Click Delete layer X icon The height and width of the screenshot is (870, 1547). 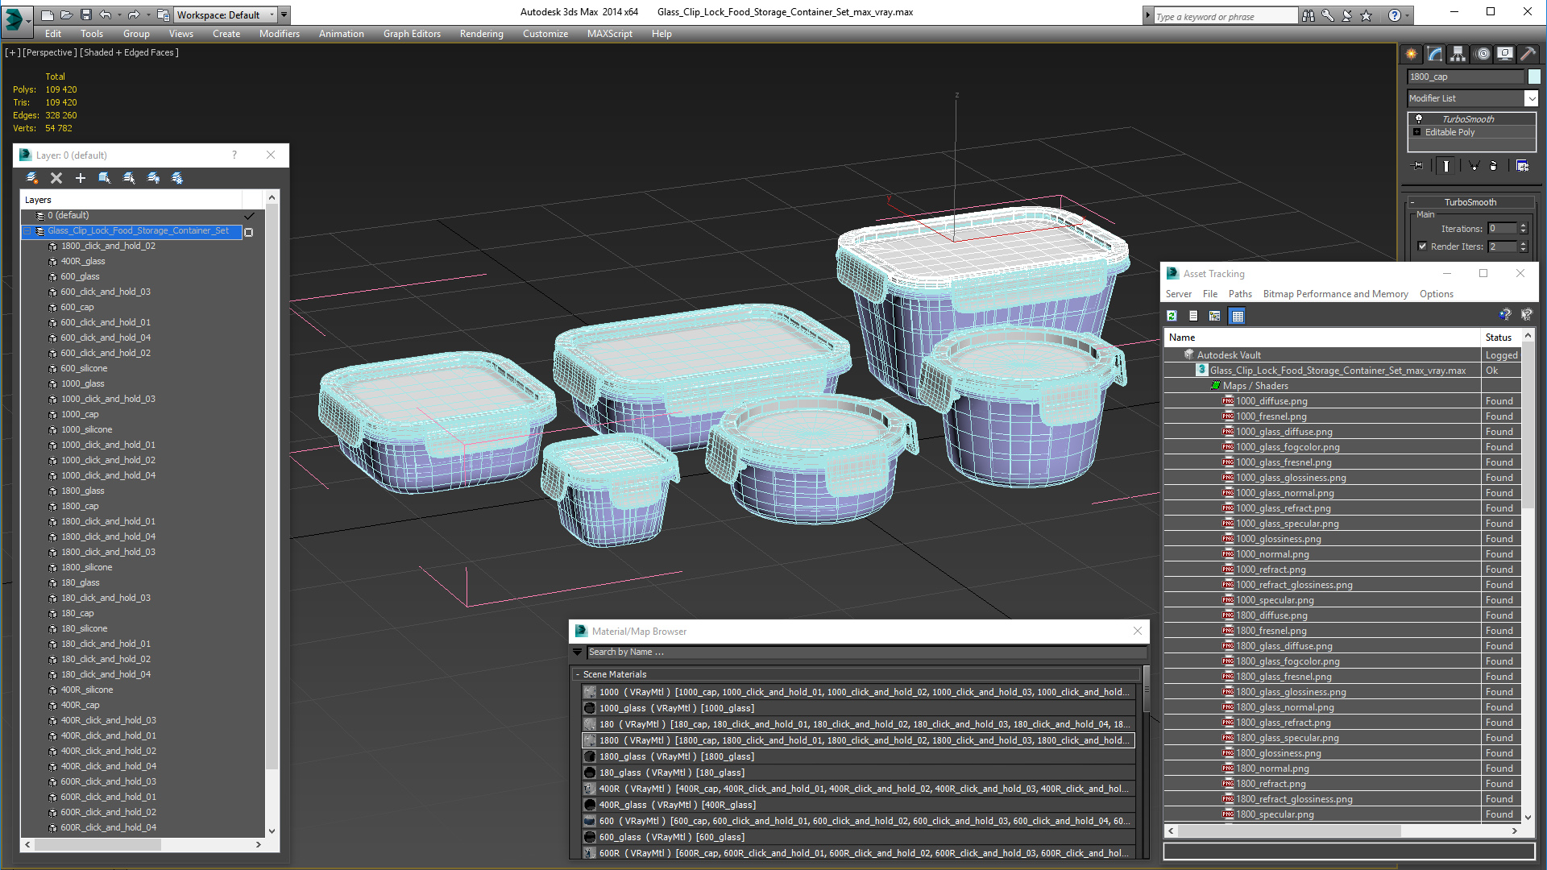click(x=56, y=178)
